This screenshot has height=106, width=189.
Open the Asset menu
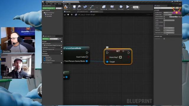click(51, 4)
